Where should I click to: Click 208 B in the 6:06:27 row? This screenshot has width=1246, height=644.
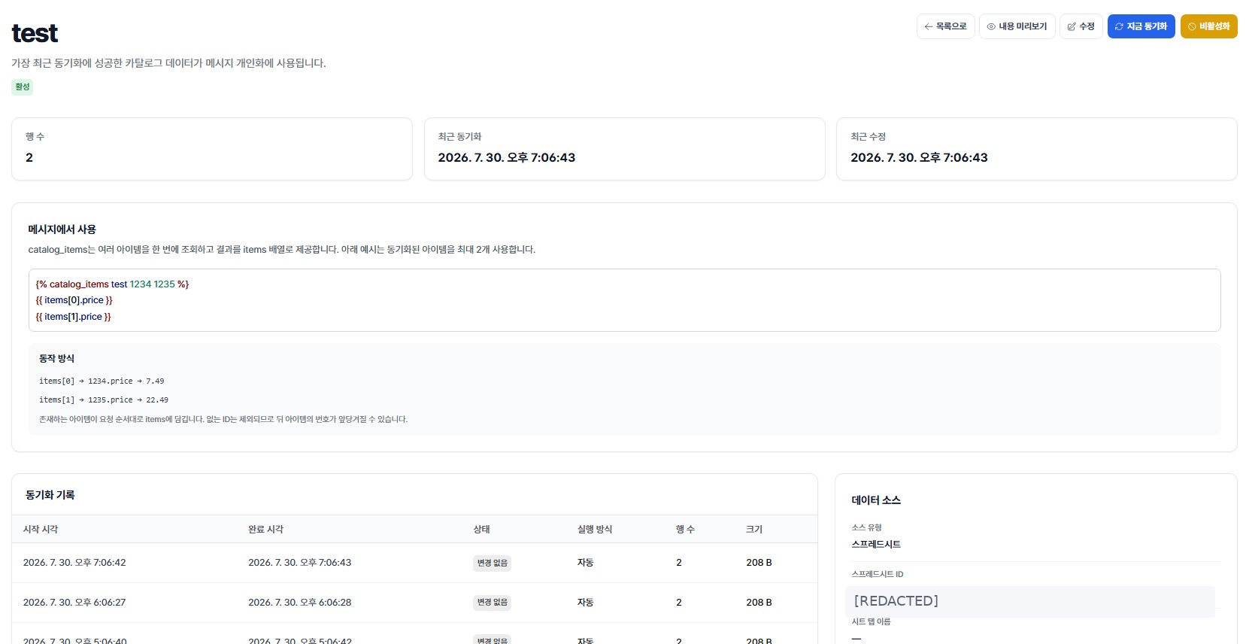(759, 603)
